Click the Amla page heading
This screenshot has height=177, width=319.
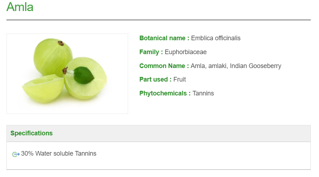20,7
